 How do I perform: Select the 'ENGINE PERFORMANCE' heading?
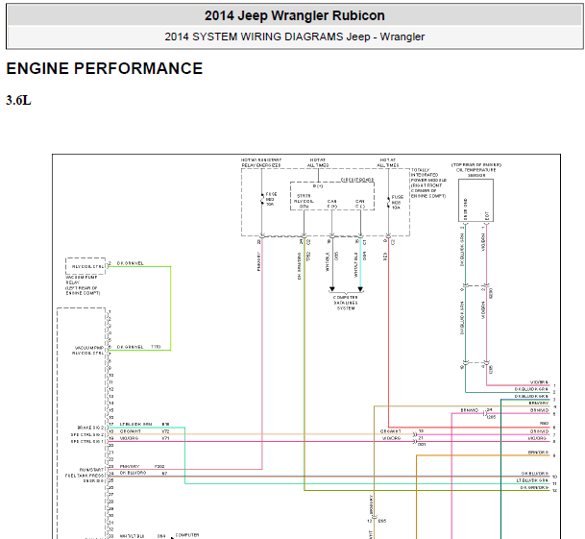pyautogui.click(x=105, y=68)
